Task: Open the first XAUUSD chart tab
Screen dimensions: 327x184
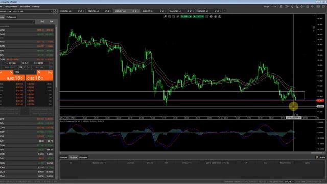Action: pos(176,11)
